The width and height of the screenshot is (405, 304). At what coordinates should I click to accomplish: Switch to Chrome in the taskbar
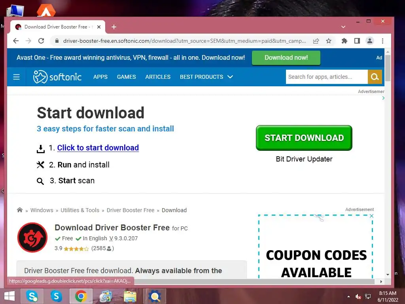point(81,296)
